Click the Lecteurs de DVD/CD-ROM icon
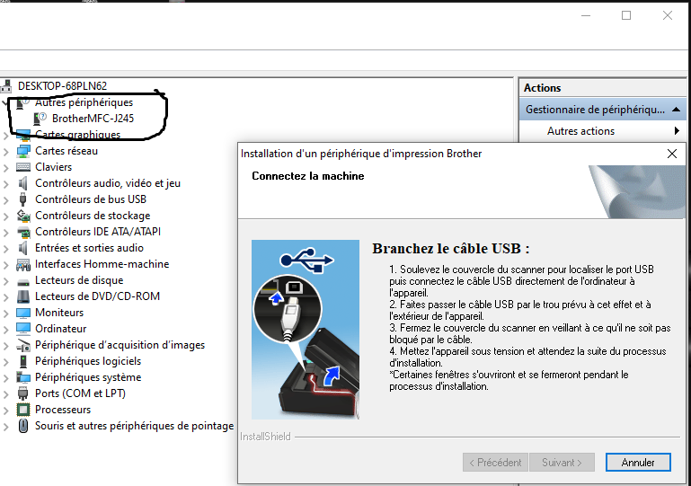The image size is (691, 486). click(23, 296)
